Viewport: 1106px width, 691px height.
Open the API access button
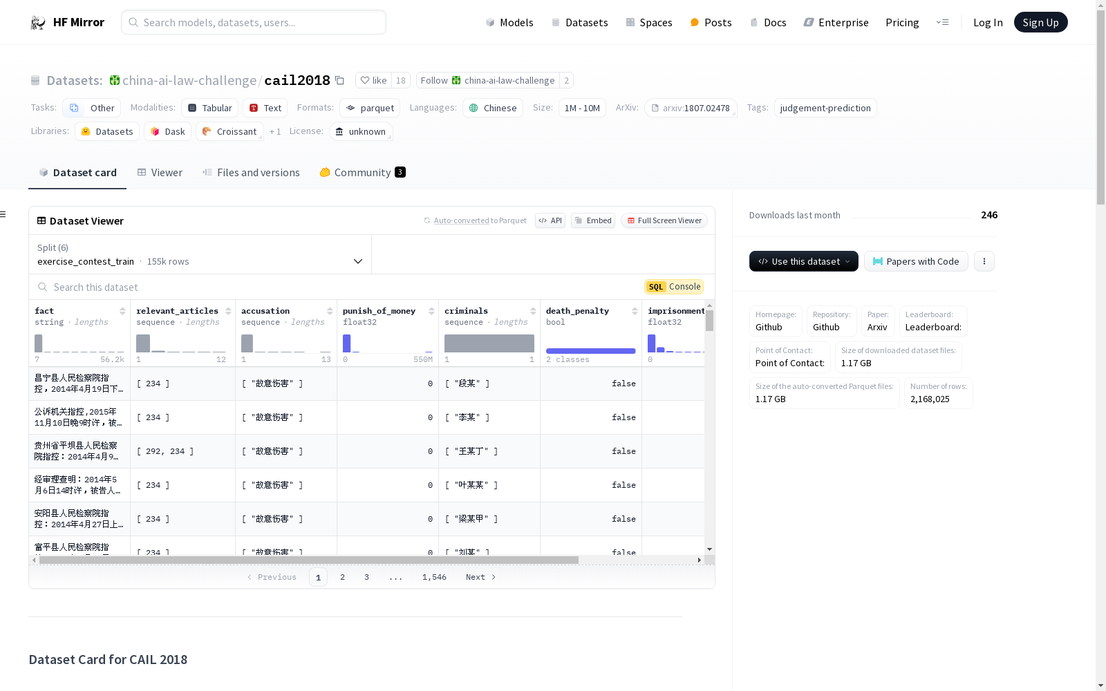tap(550, 220)
